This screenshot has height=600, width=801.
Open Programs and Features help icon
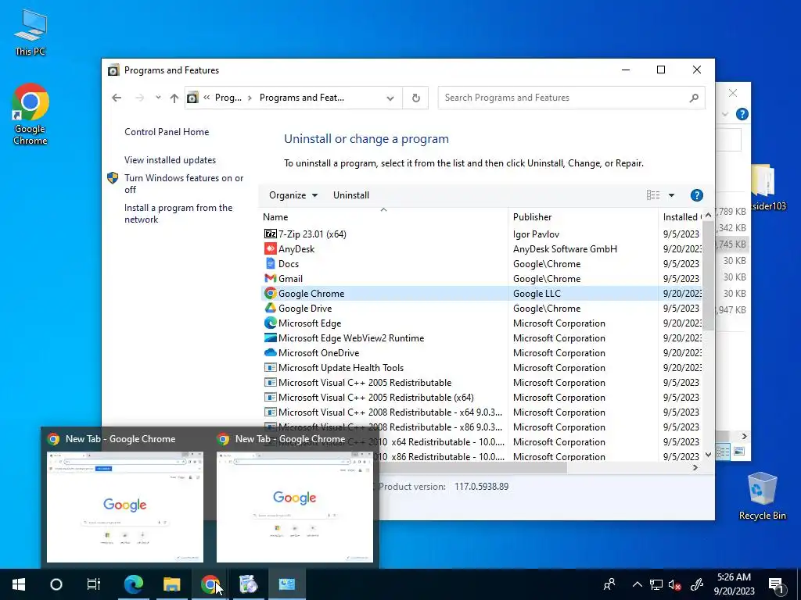coord(696,195)
